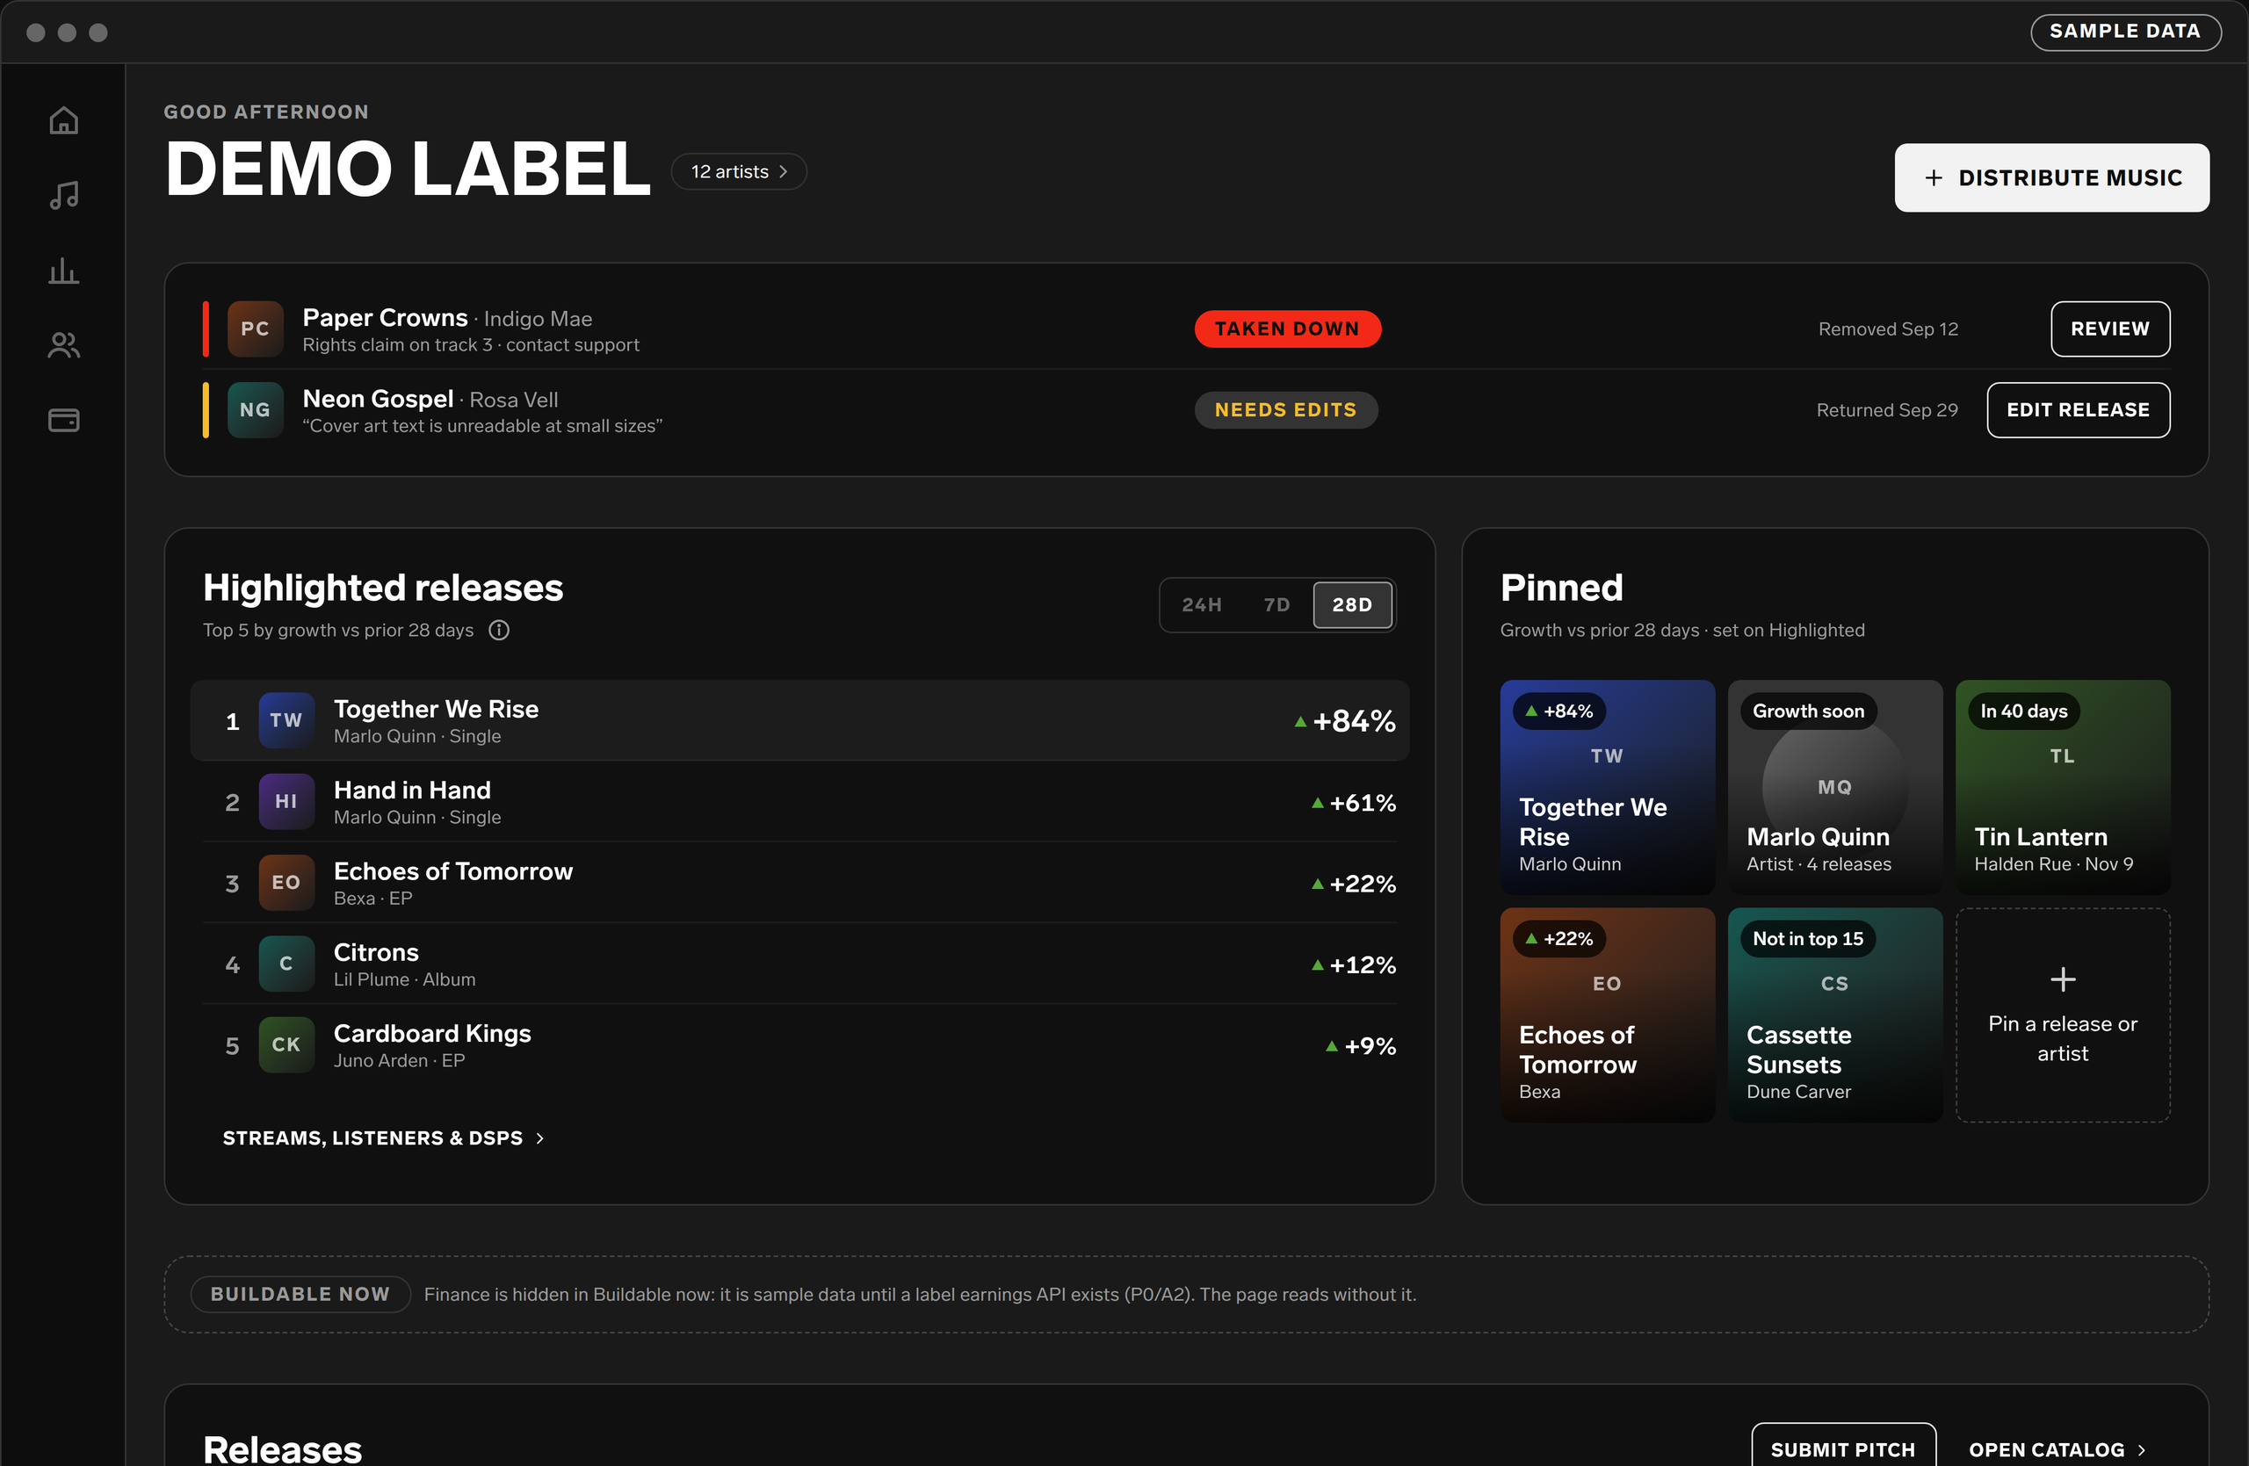This screenshot has width=2249, height=1466.
Task: Click the EO artwork in Echoes of Tomorrow row
Action: click(286, 883)
